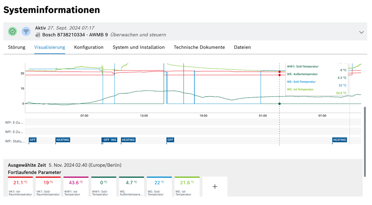Go to Technische Dokumente tab
Screen dimensions: 372x205
pos(199,47)
